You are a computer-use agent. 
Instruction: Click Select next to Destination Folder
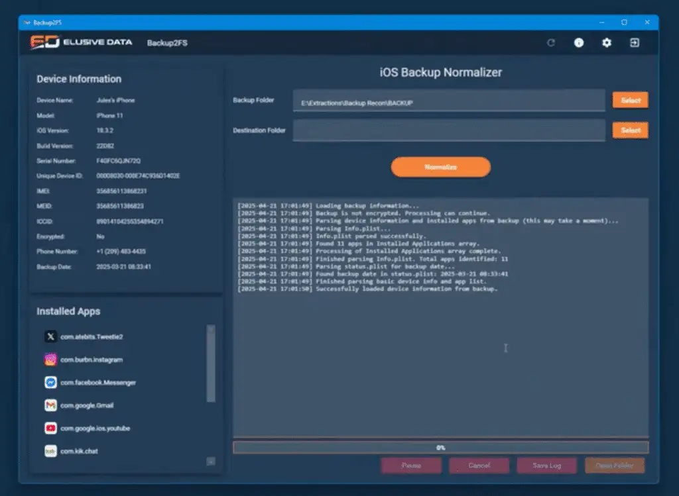(630, 130)
